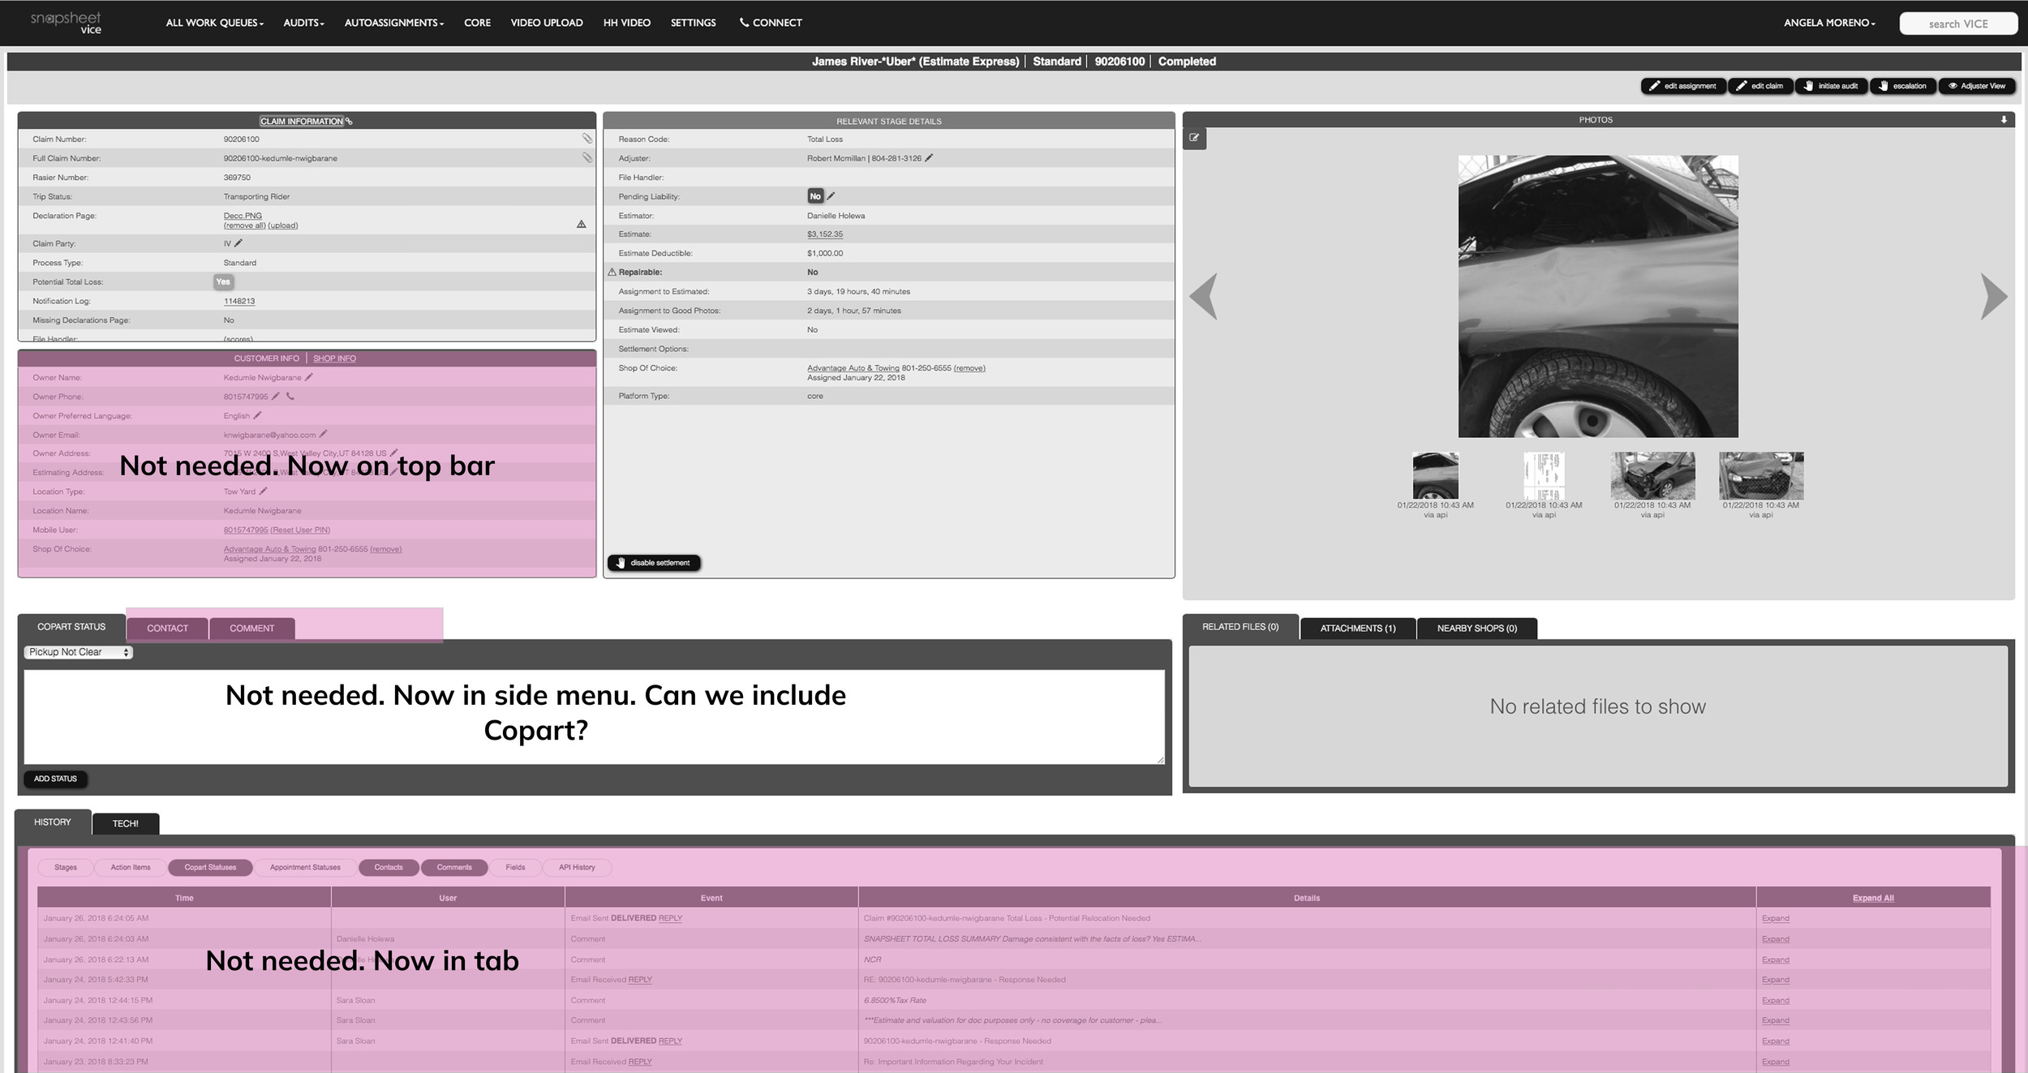Screen dimensions: 2028x1073
Task: Open Pickup Not Clear status dropdown
Action: tap(78, 652)
